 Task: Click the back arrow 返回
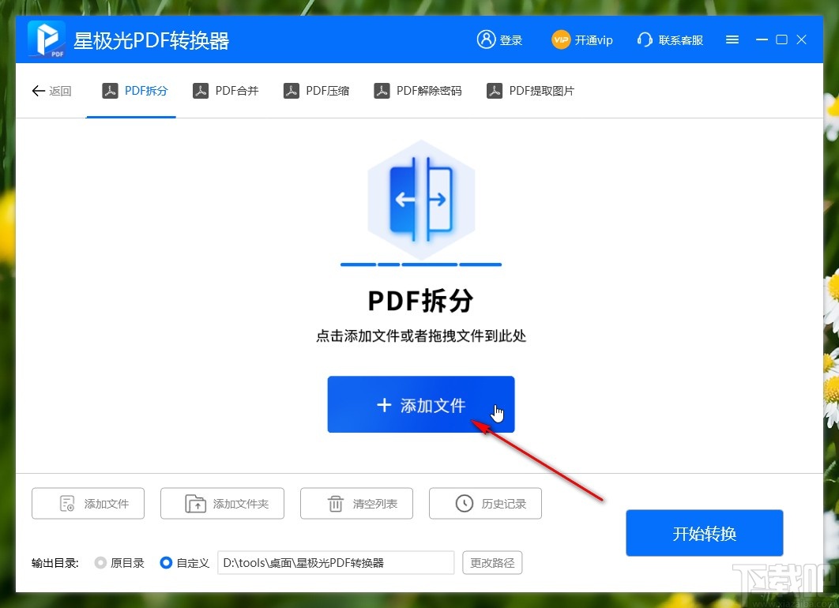(37, 91)
